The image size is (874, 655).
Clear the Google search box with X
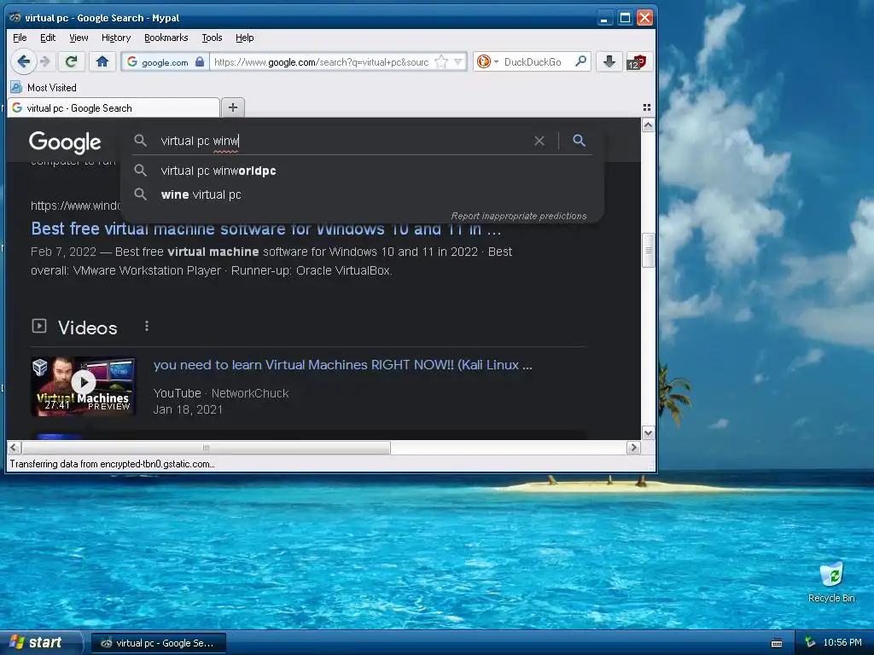coord(539,141)
